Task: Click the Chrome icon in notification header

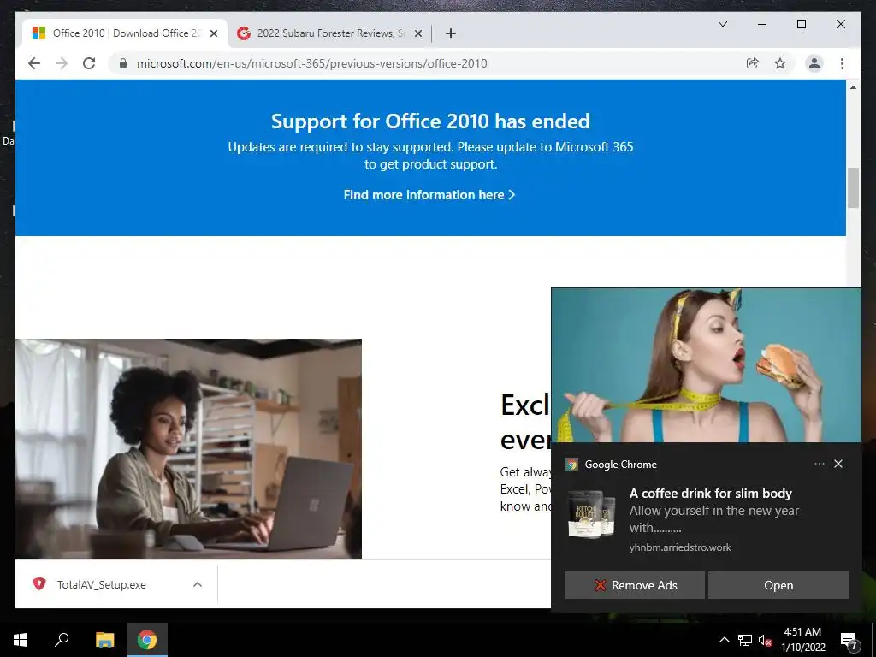Action: point(571,465)
